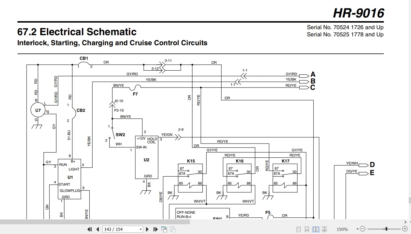
Task: Go to the first page
Action: click(90, 229)
